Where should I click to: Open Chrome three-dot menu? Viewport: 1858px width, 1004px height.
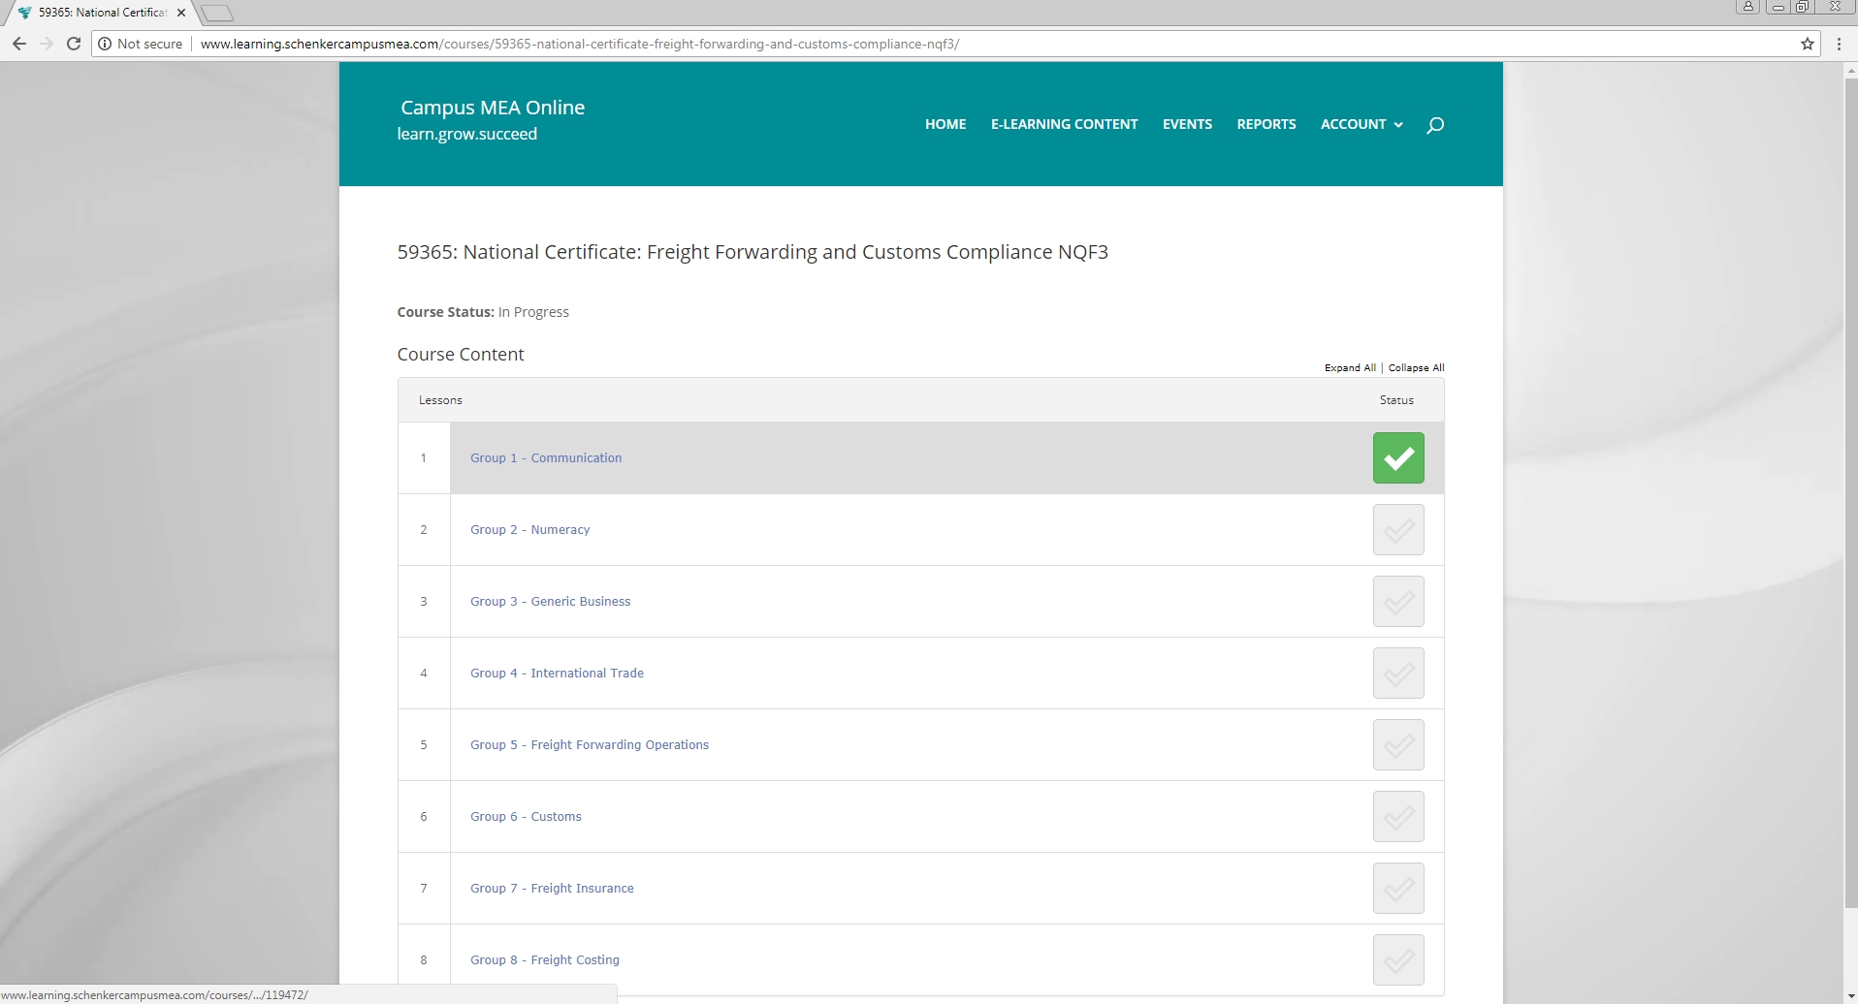[x=1839, y=44]
